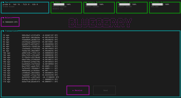Click the diamond icon beside Blocks DL title

point(152,2)
